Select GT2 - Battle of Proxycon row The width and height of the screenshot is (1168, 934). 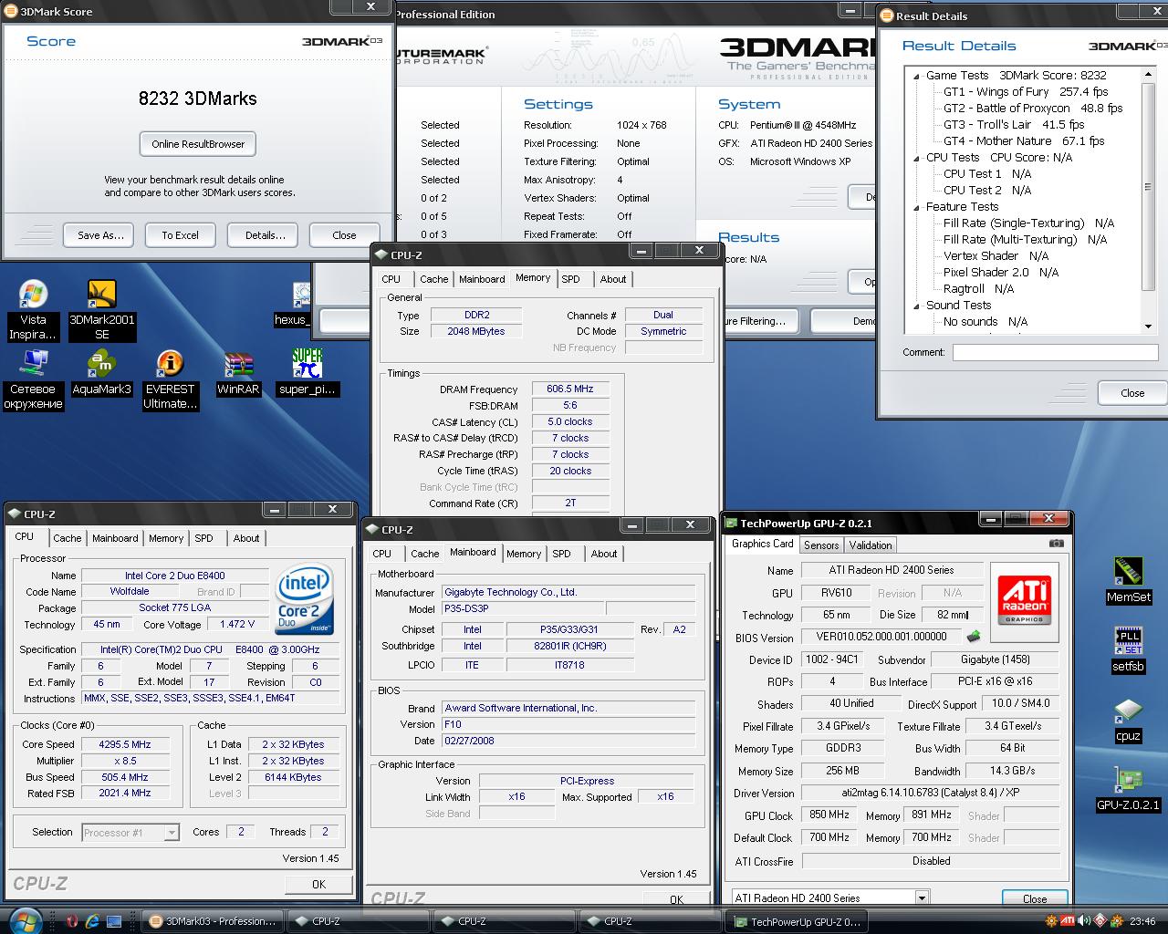(1033, 109)
